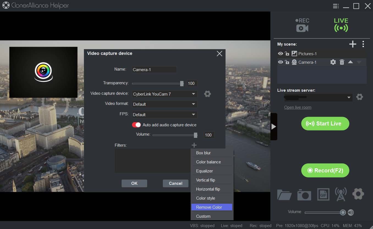Create a GIF with the GIF icon
This screenshot has height=229, width=373.
click(x=323, y=194)
